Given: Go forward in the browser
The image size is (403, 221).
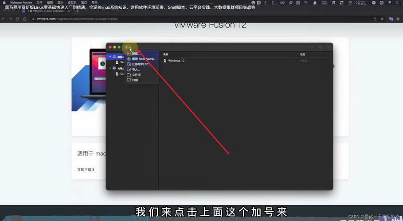Looking at the screenshot, I should tap(10, 19).
